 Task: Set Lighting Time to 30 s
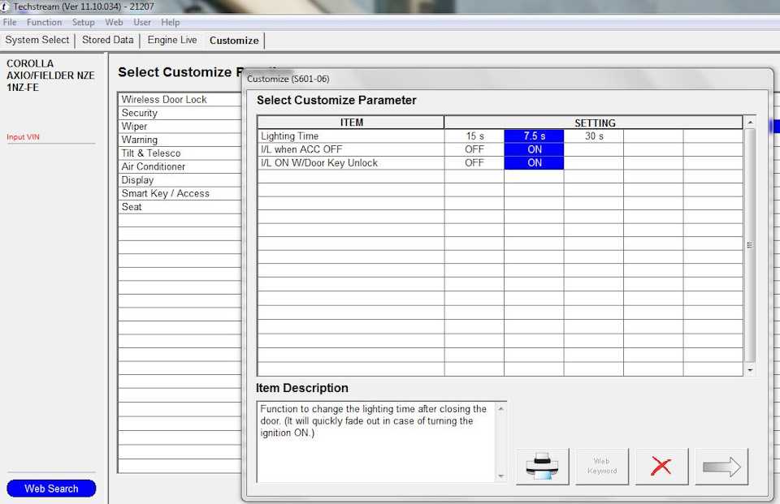(594, 136)
